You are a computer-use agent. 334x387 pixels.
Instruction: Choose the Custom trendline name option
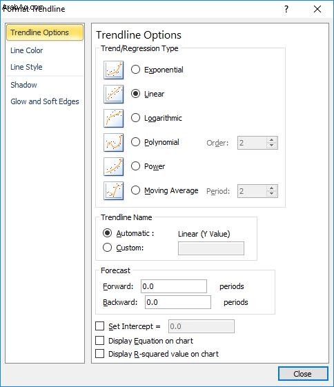107,247
